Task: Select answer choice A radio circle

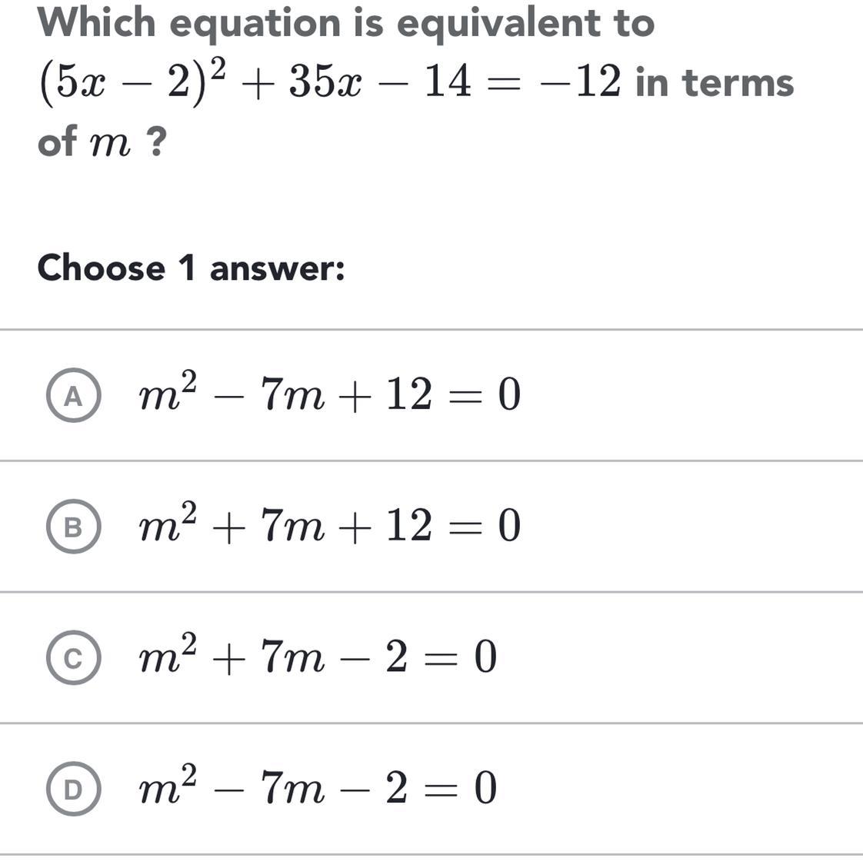Action: click(x=73, y=395)
